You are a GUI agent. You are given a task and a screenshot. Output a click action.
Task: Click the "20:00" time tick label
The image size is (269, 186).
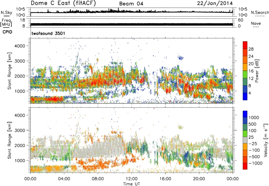(199, 179)
